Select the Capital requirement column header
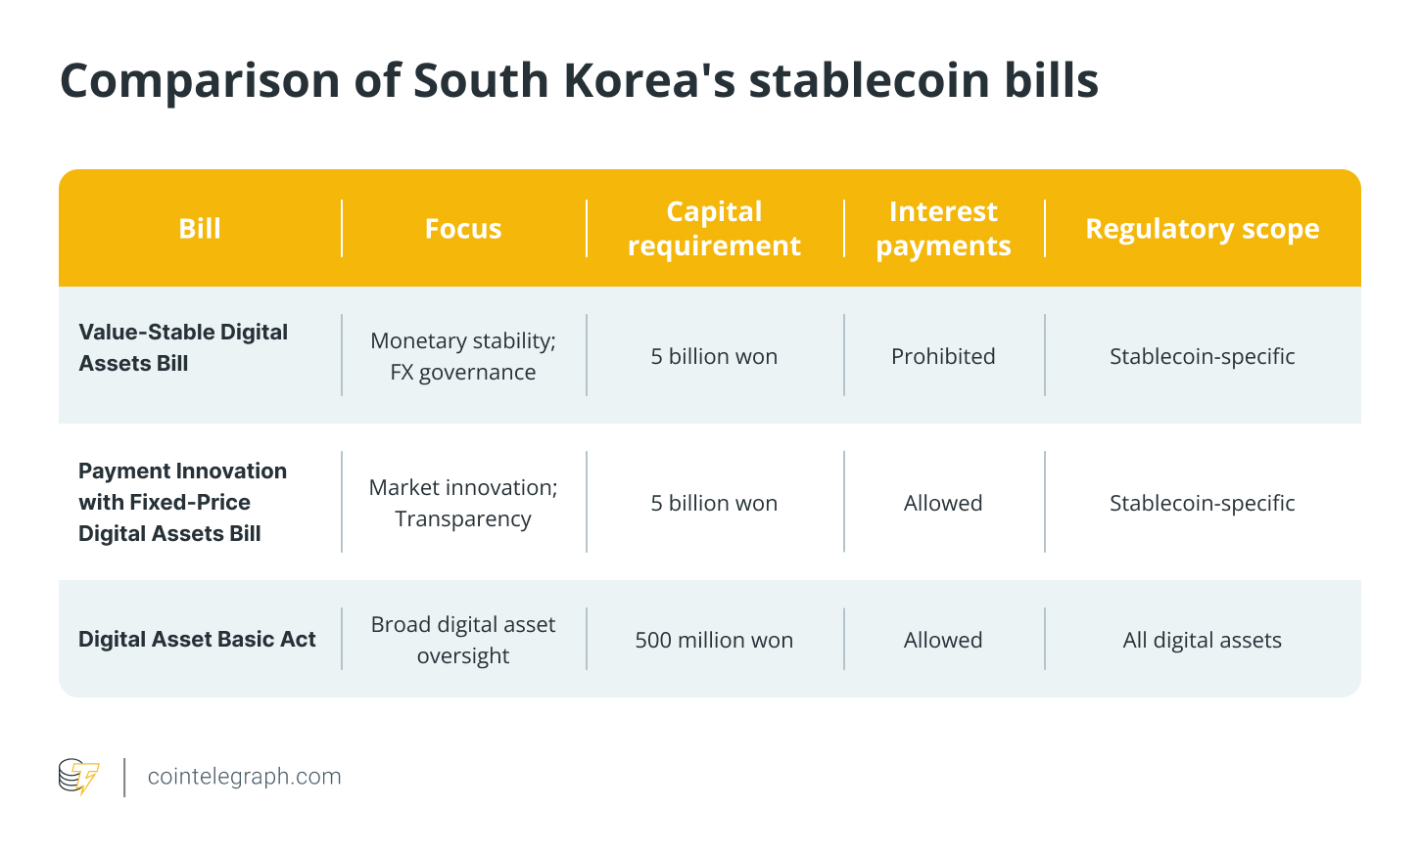Image resolution: width=1420 pixels, height=853 pixels. pos(714,229)
